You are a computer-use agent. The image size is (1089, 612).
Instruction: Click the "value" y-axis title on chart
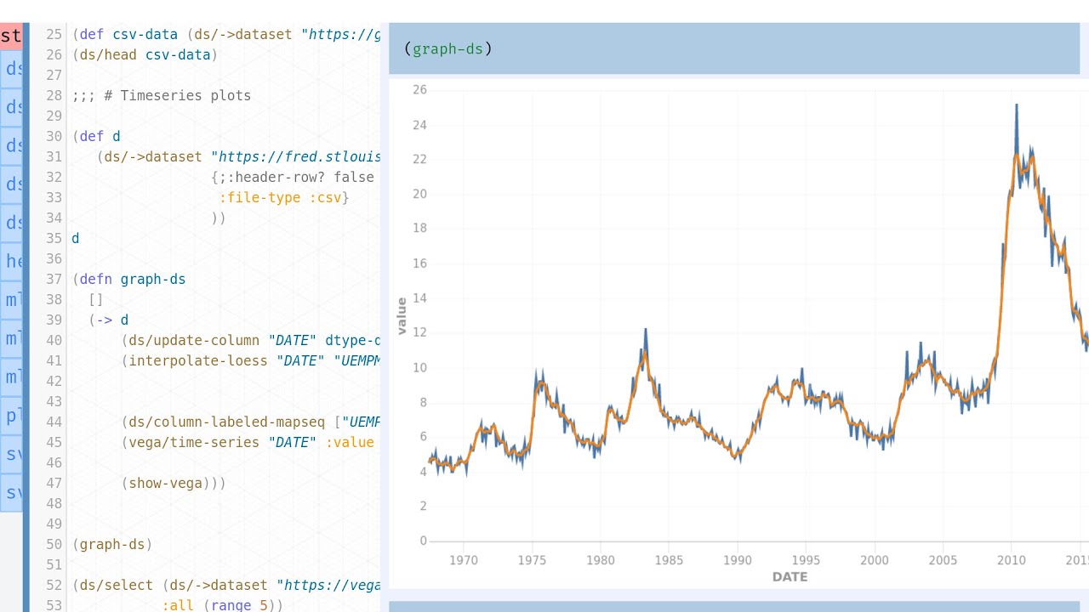coord(402,315)
